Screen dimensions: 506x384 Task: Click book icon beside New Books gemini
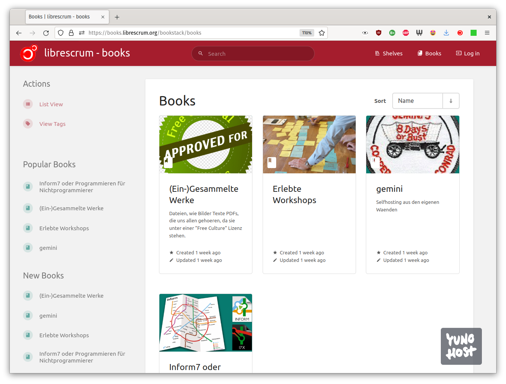coord(28,315)
